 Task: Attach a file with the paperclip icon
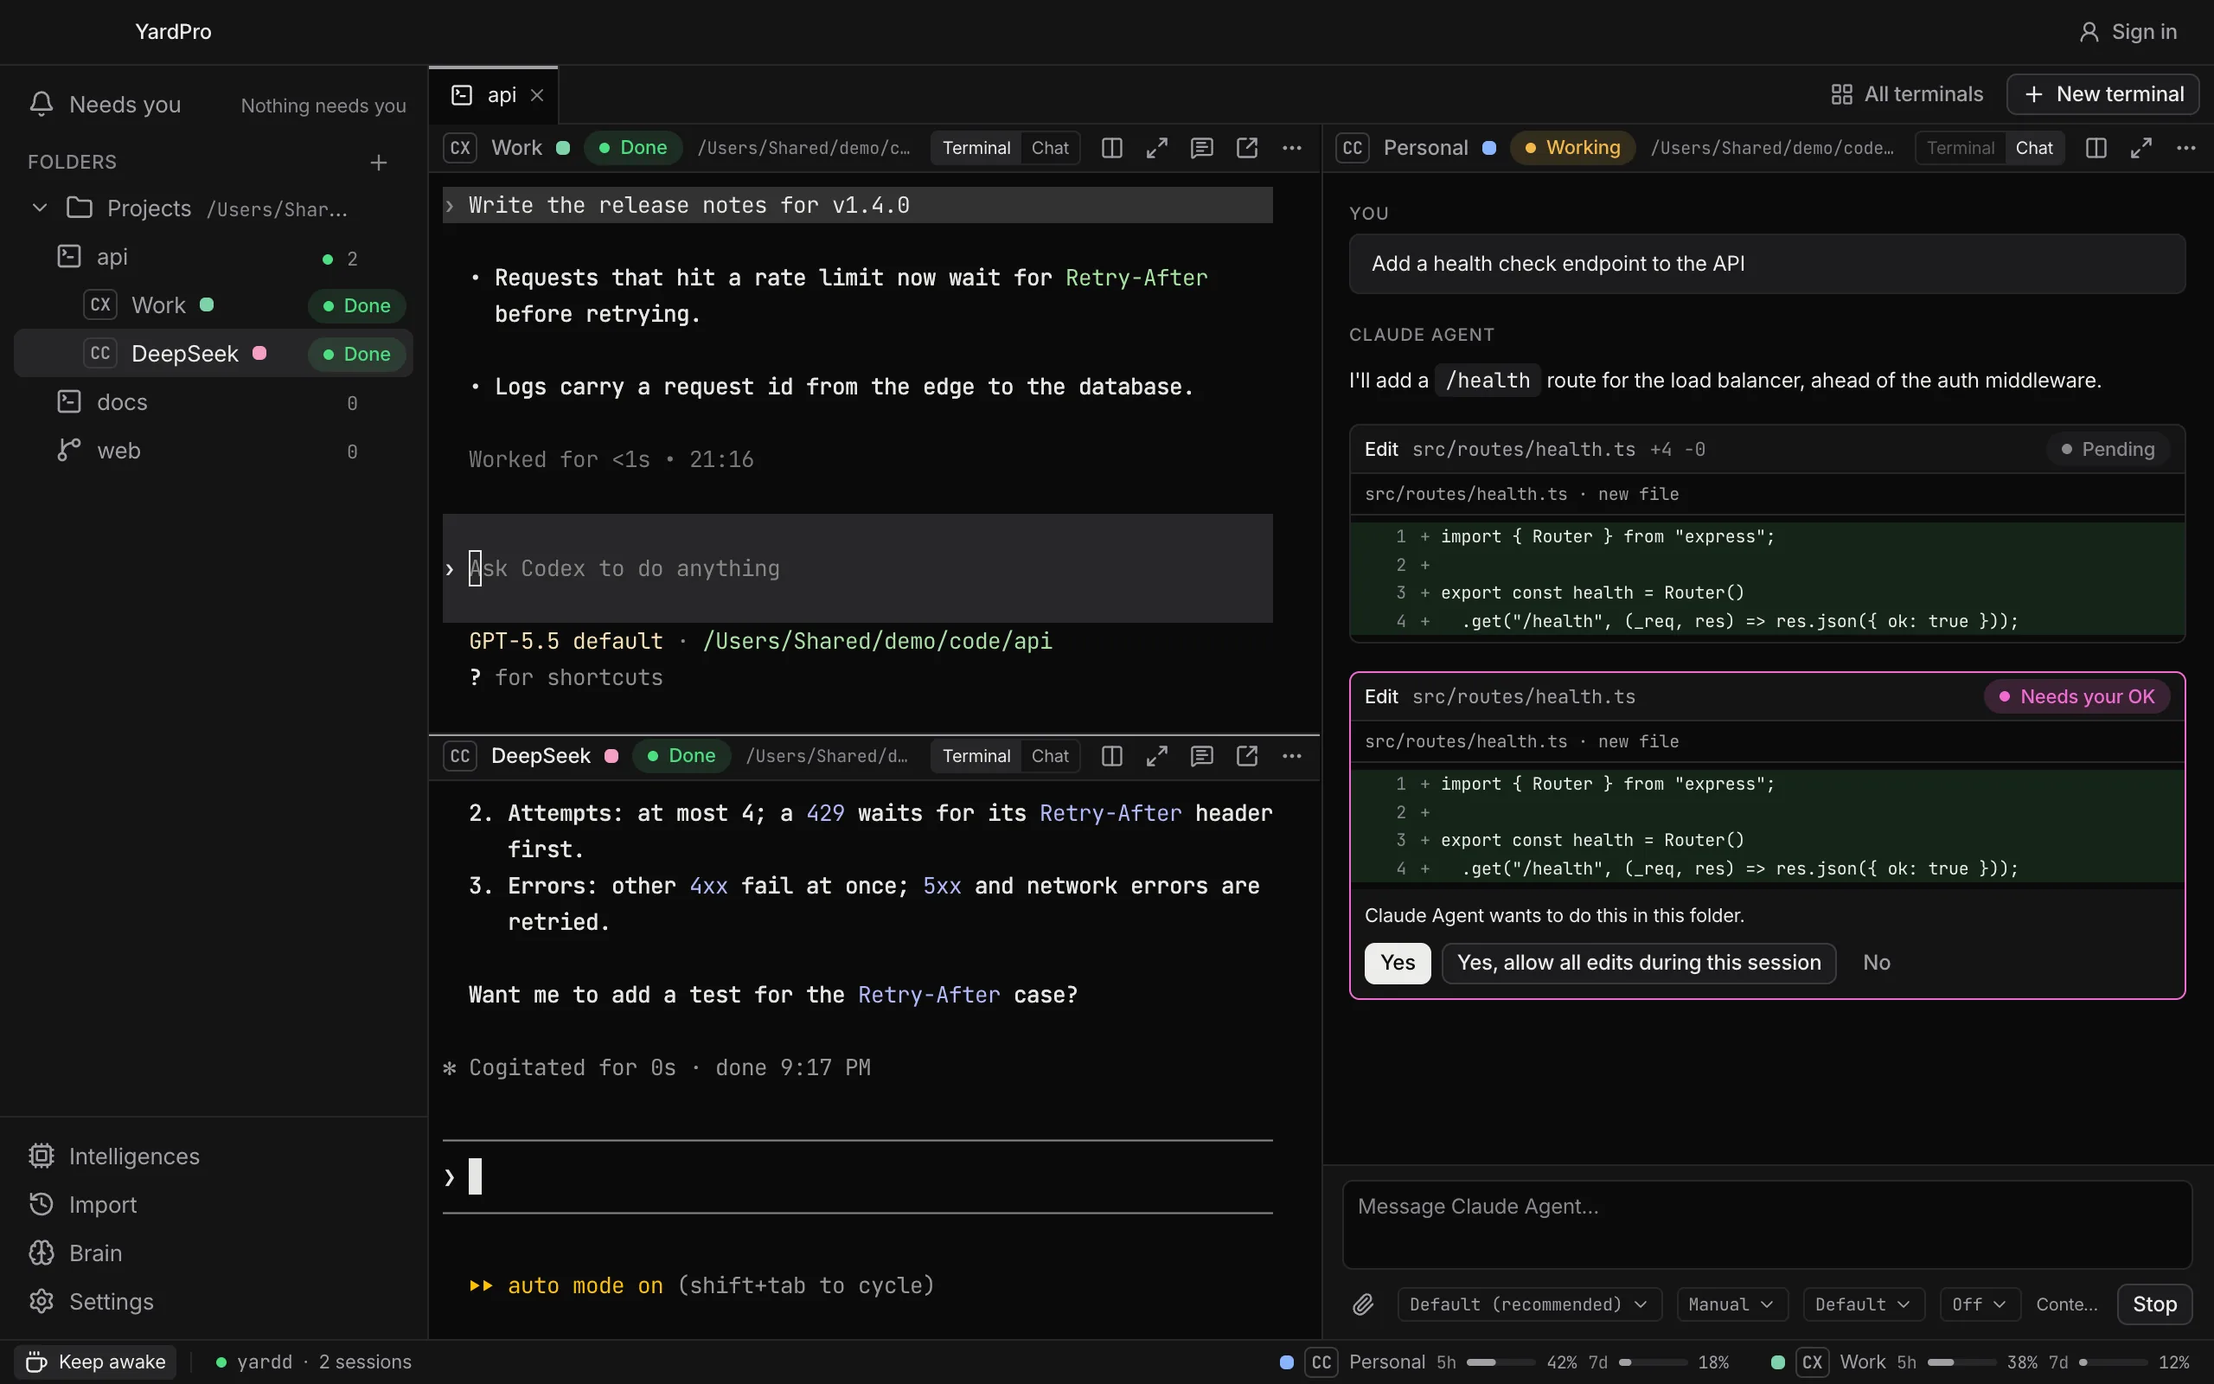[1363, 1304]
